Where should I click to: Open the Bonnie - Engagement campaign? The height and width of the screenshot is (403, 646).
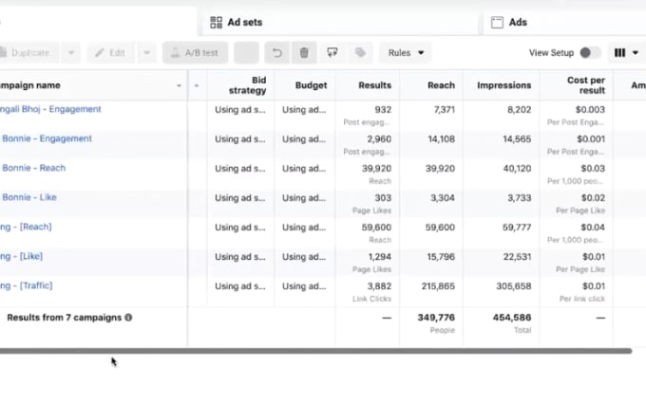[47, 138]
